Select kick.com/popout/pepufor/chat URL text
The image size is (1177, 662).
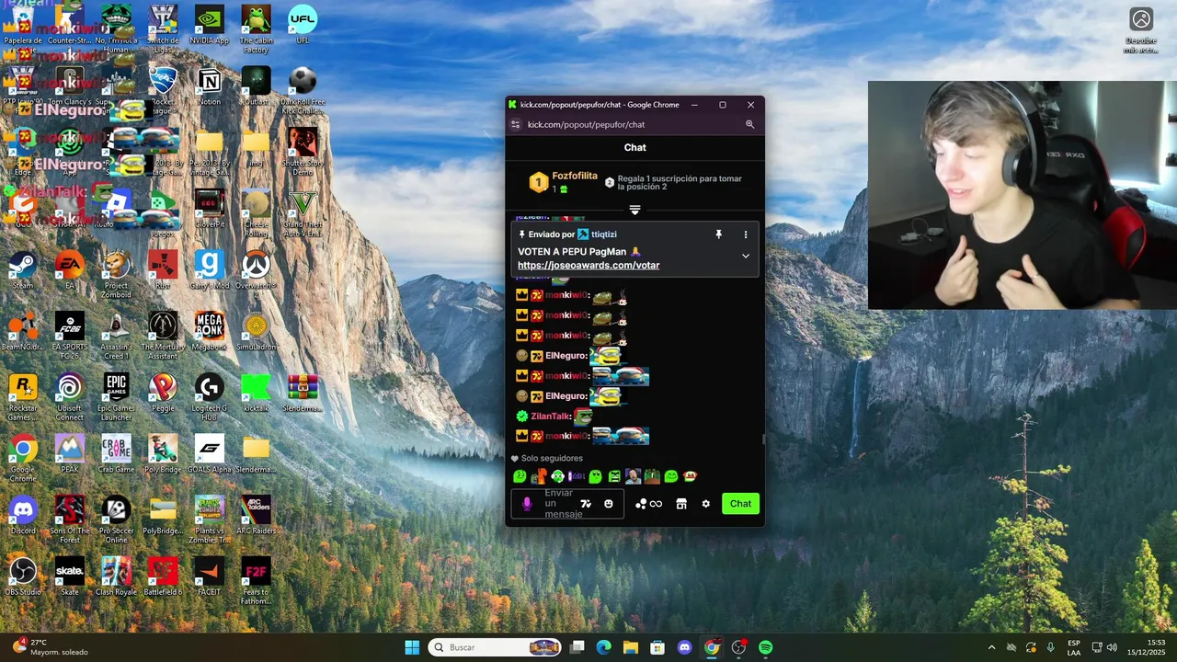[x=586, y=124]
